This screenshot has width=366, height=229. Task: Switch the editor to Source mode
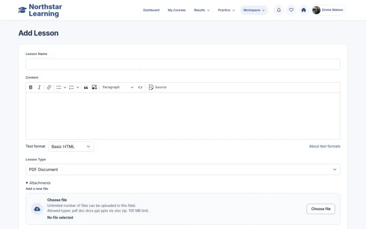pos(157,87)
